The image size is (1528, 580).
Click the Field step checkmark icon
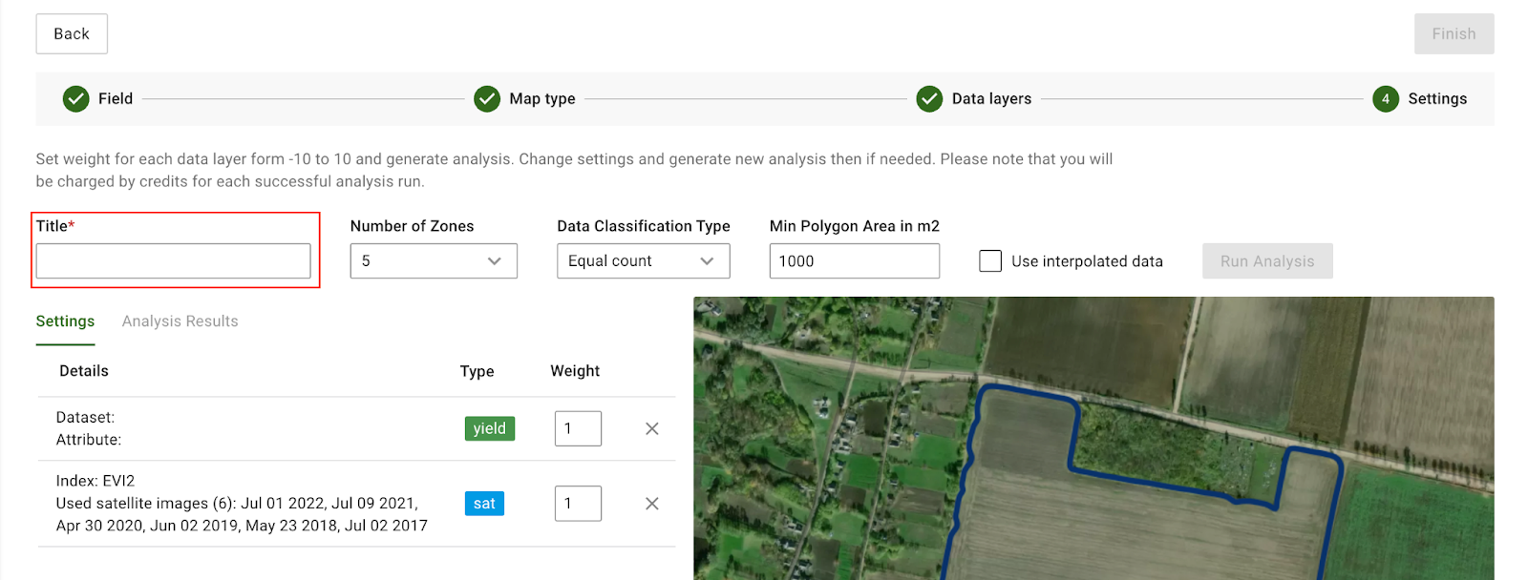(75, 98)
